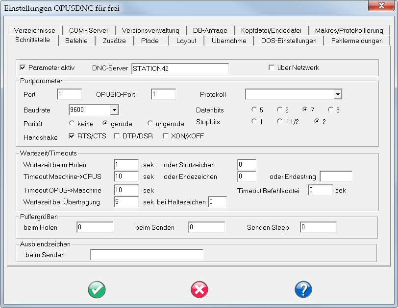Switch to the Verzeichnisse tab

tap(35, 30)
